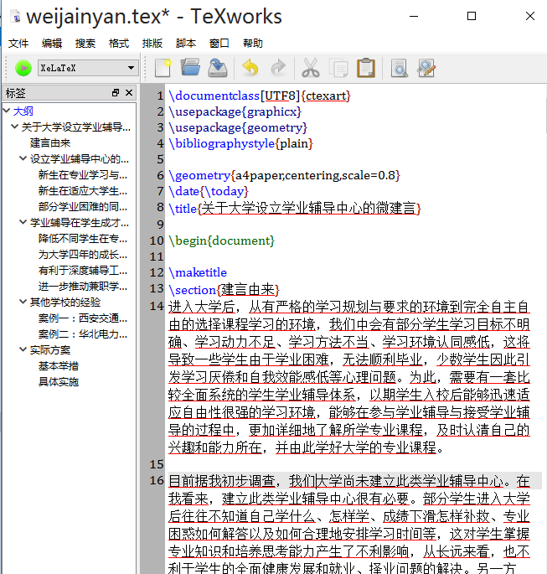Click the Cut scissors icon

(311, 68)
